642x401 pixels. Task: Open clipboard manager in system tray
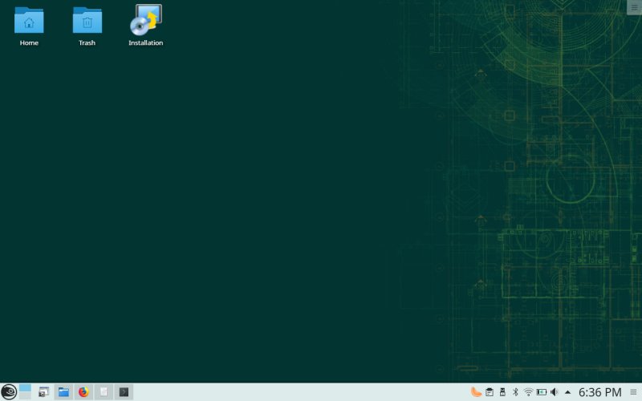[x=490, y=392]
